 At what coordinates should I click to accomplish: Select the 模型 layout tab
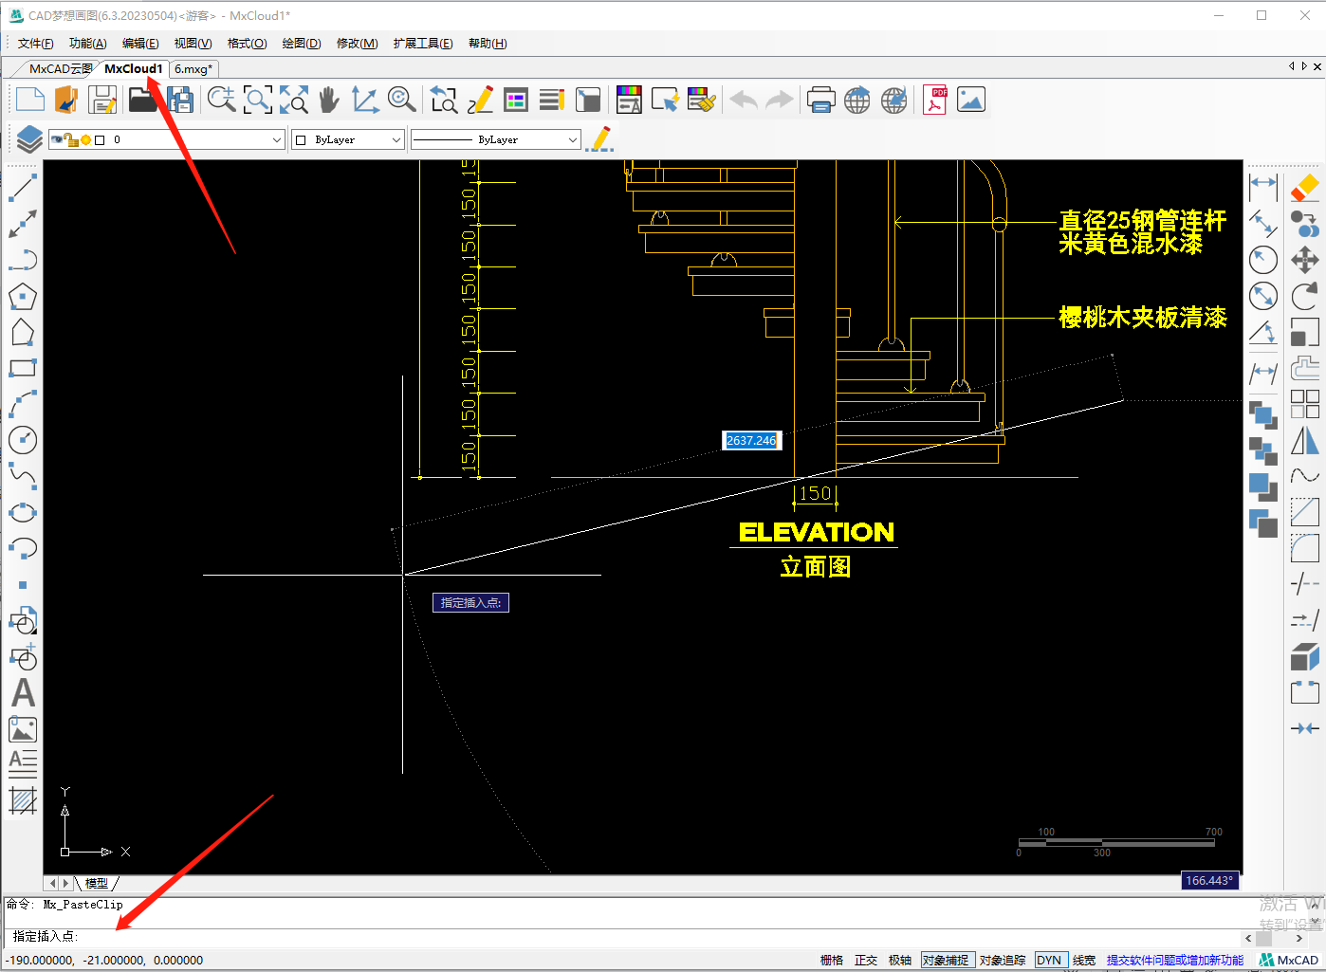coord(96,883)
